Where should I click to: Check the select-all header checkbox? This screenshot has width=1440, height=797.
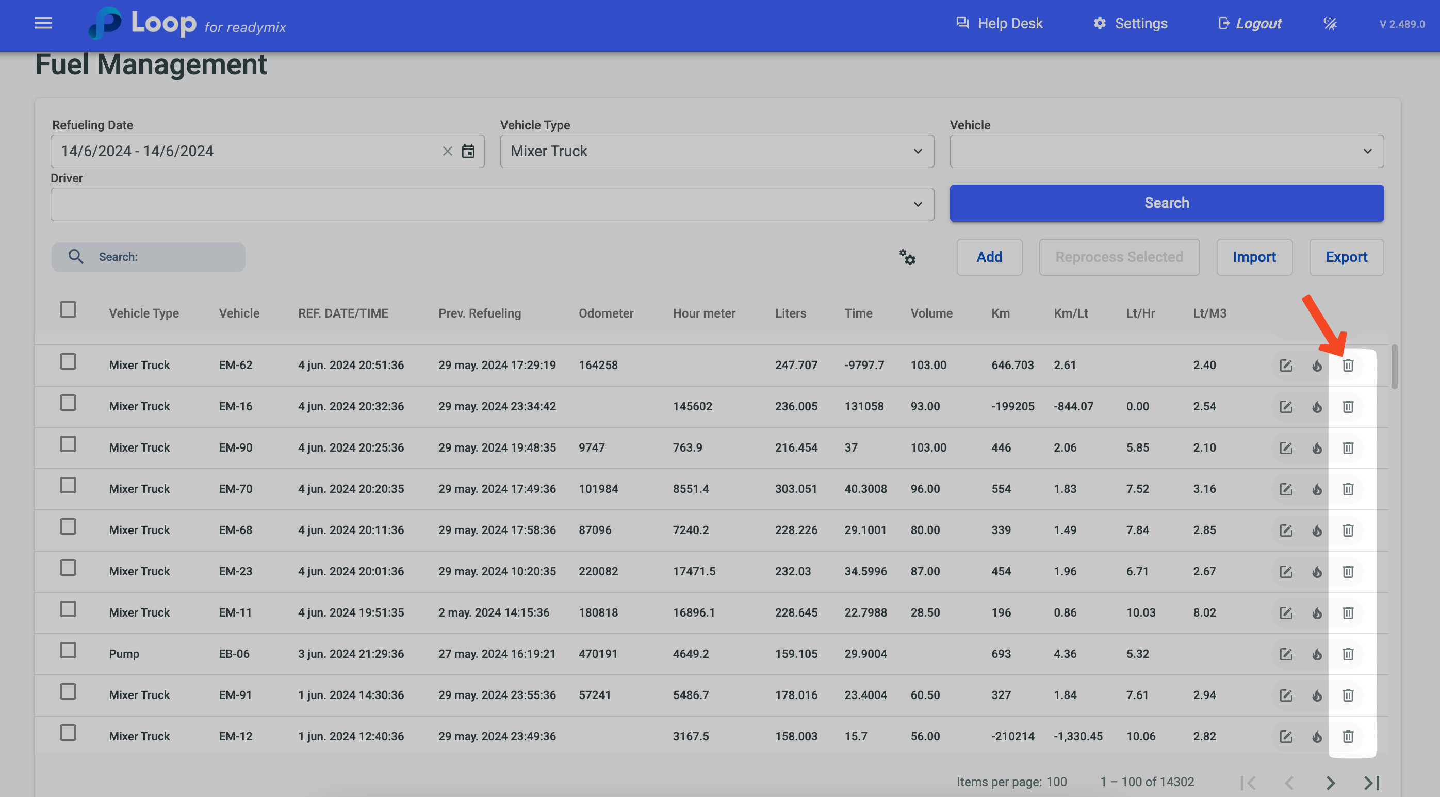coord(68,310)
